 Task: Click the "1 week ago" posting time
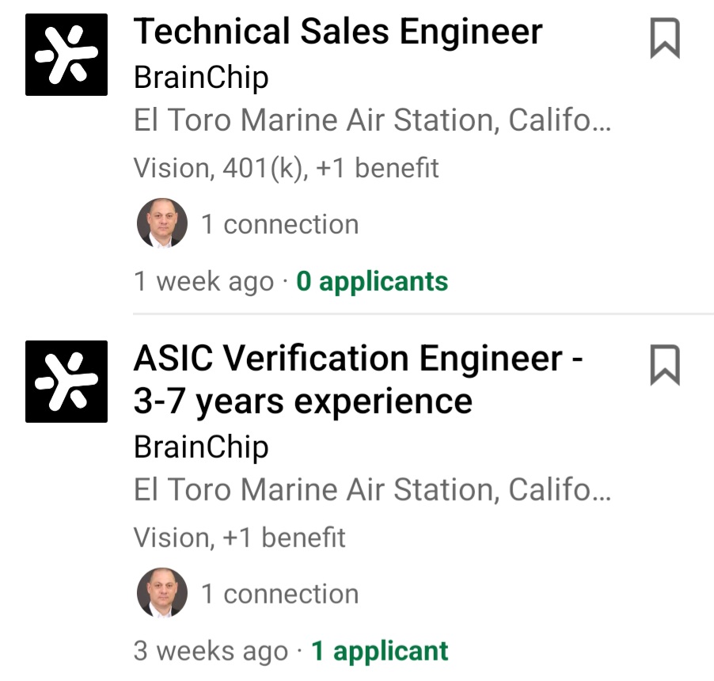tap(203, 281)
